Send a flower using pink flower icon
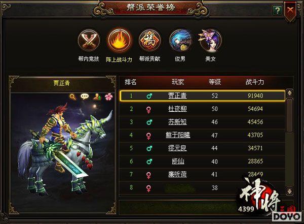The width and height of the screenshot is (304, 224). [109, 97]
